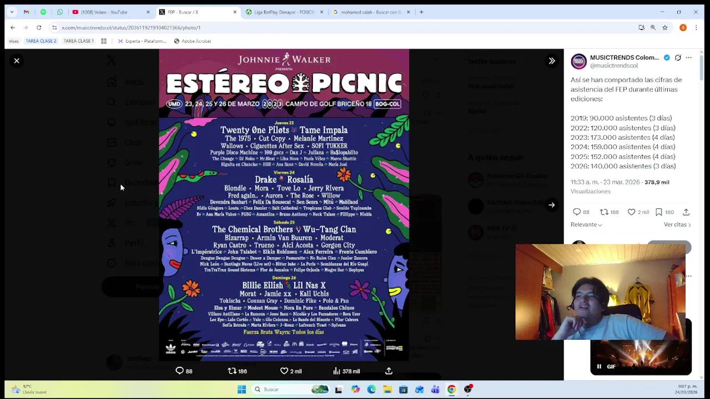710x399 pixels.
Task: Toggle like in side panel (2 mil)
Action: (x=638, y=212)
